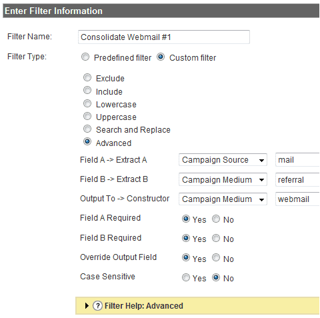
Task: Set Field A Required to No
Action: (216, 219)
